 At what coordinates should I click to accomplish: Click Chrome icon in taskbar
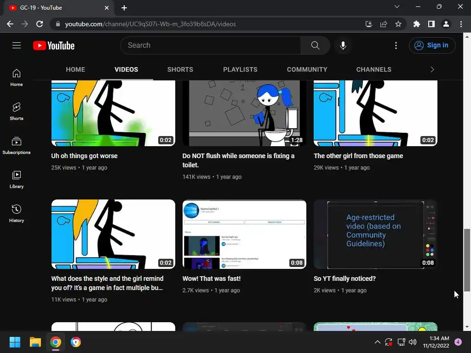pos(56,342)
